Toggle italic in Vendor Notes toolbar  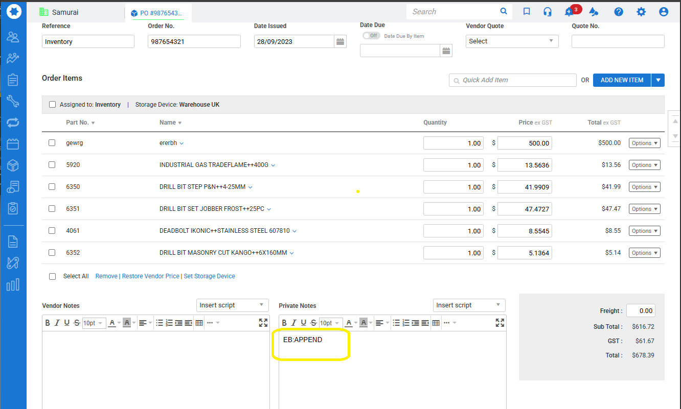[57, 323]
